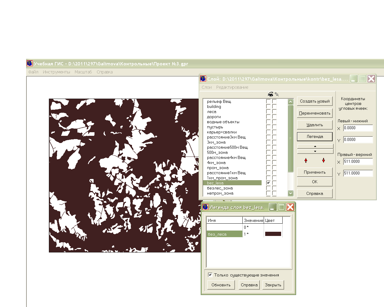Viewport: 384px width, 307px height.
Task: Click the layer window title bar icon
Action: point(203,79)
